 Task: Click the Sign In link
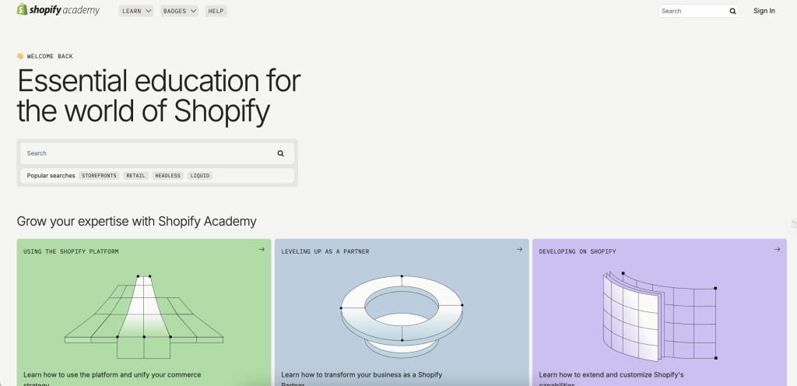[x=764, y=11]
